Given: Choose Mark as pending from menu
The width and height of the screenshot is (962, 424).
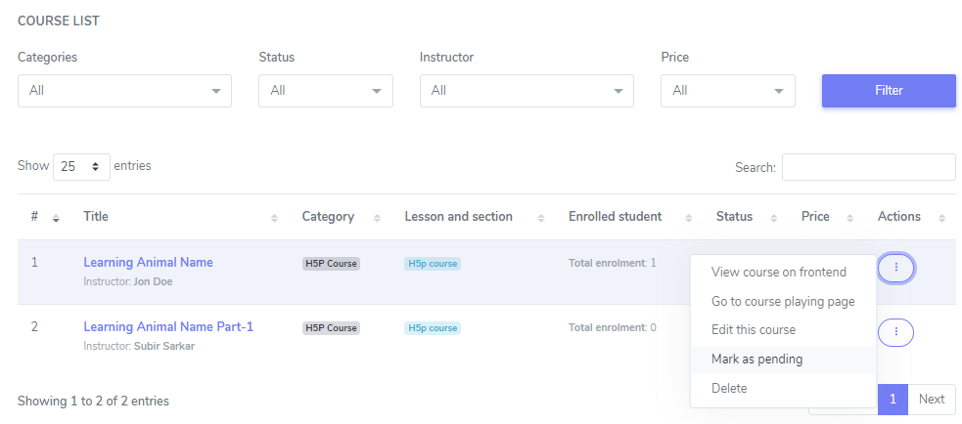Looking at the screenshot, I should 756,360.
